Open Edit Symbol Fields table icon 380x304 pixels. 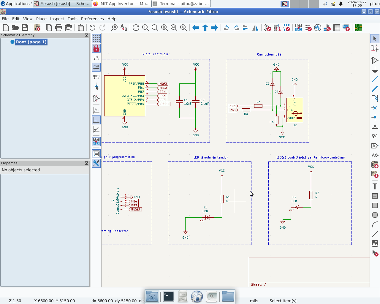pyautogui.click(x=337, y=28)
